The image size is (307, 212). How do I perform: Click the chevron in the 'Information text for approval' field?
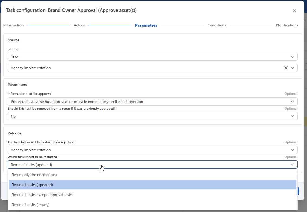pos(292,102)
